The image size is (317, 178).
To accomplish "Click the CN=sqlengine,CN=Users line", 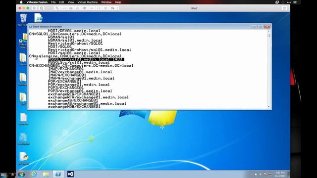I will [x=75, y=56].
